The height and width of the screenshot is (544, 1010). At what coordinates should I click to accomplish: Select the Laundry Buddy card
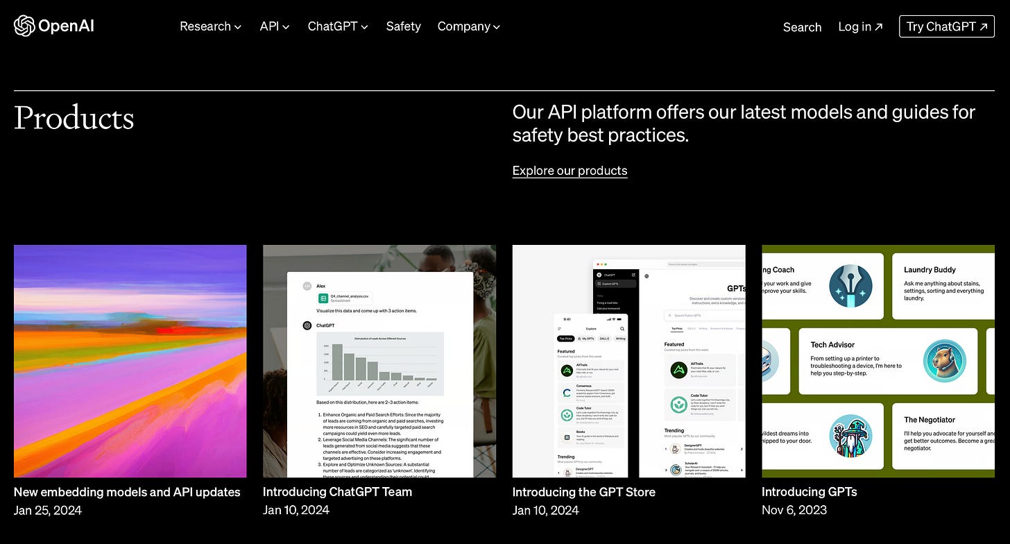point(943,285)
